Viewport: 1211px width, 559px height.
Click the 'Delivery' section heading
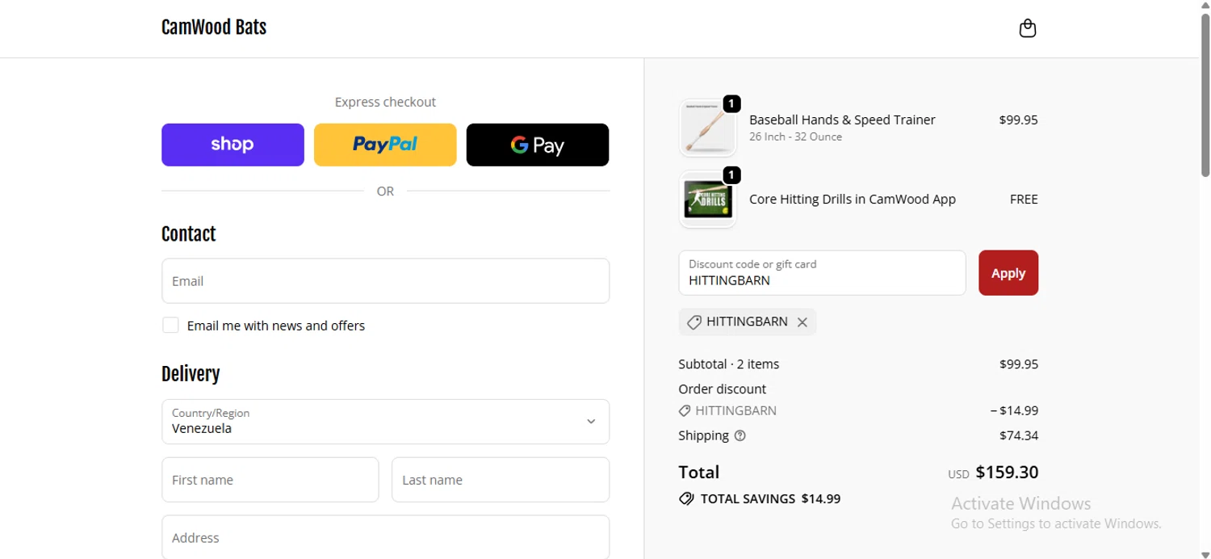(x=191, y=374)
